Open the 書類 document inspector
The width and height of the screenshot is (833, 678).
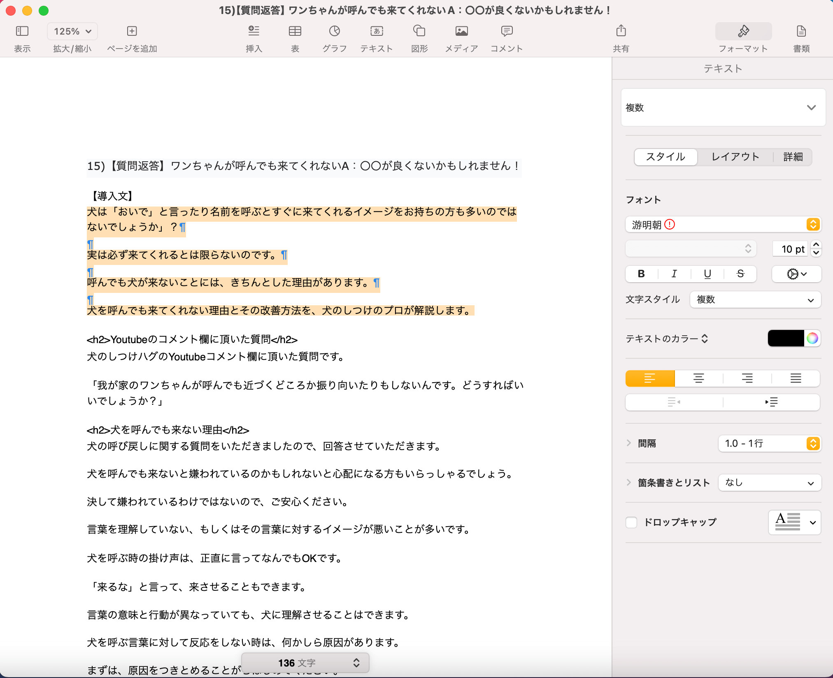pos(801,31)
